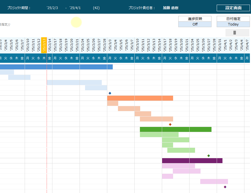
Task: Click the gray scrollbar thumb under Today
Action: point(235,33)
